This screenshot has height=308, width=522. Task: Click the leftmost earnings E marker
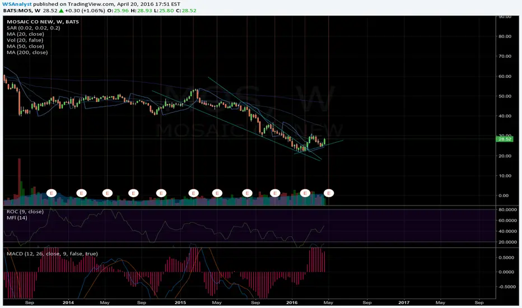52,193
